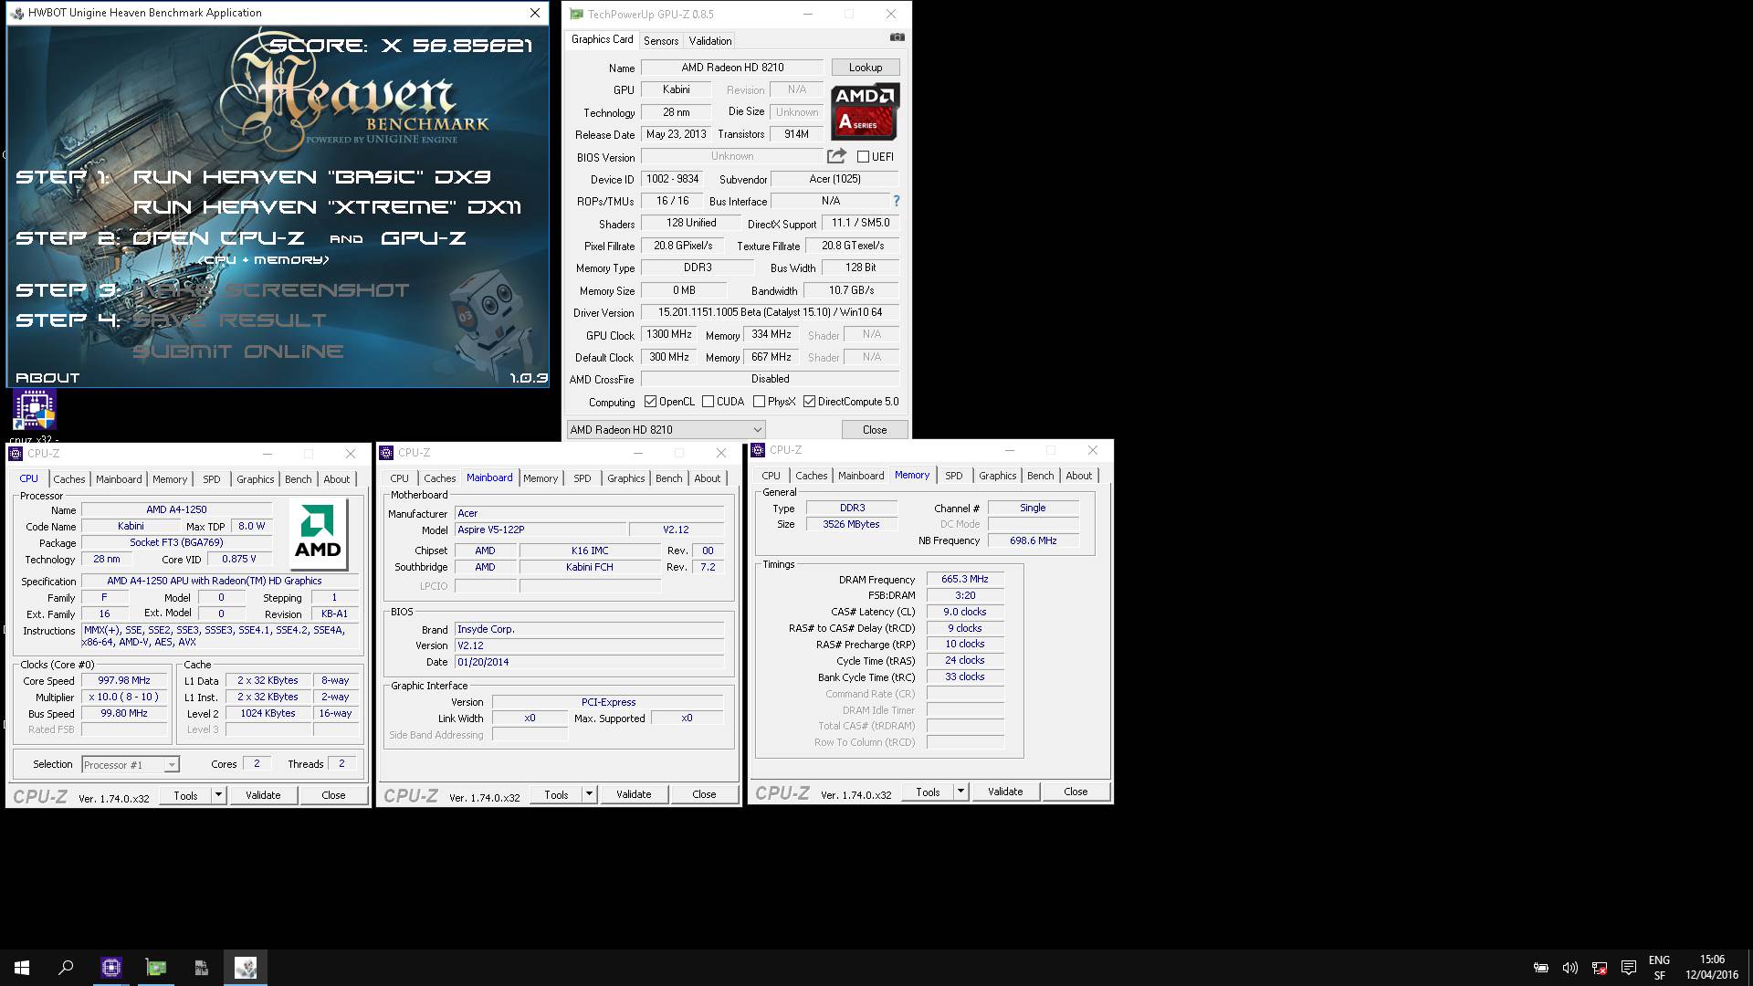Image resolution: width=1753 pixels, height=986 pixels.
Task: Click About in the Heaven benchmark app
Action: pyautogui.click(x=47, y=377)
